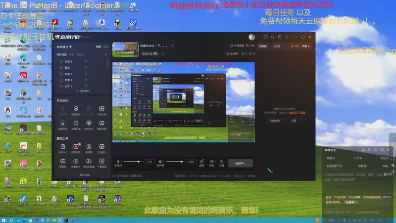Click 添加素材 to add a source
The height and width of the screenshot is (223, 396).
click(x=83, y=91)
